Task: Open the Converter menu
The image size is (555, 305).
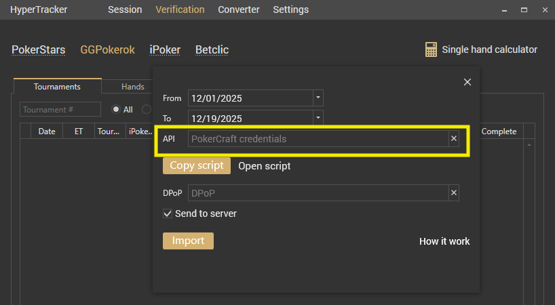Action: pos(239,9)
